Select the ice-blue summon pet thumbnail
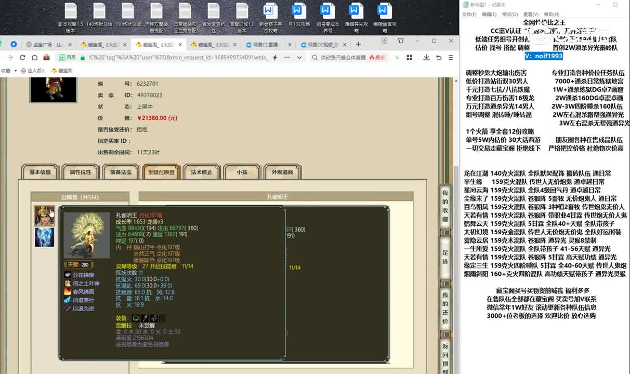 pos(44,237)
